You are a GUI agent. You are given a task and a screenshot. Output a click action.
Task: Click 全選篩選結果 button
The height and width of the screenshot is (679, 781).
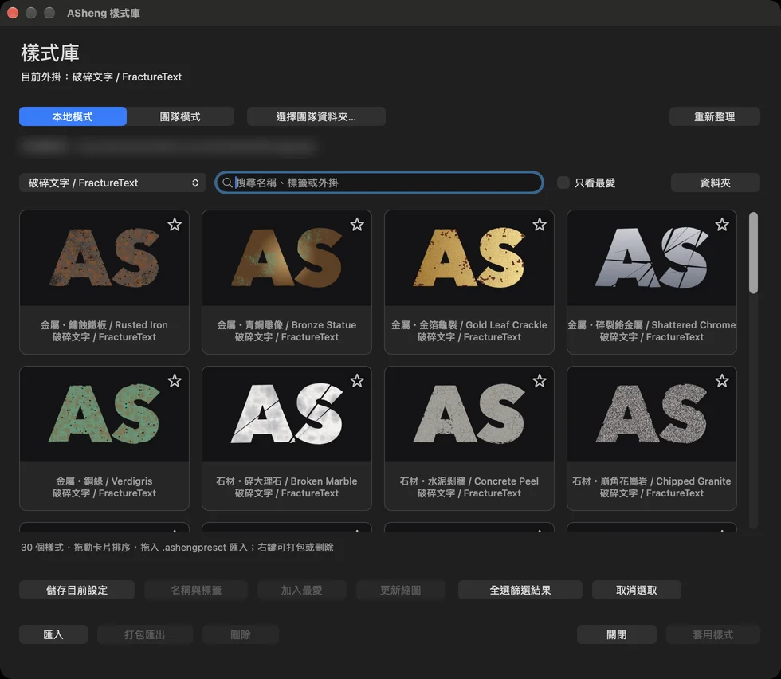point(520,590)
